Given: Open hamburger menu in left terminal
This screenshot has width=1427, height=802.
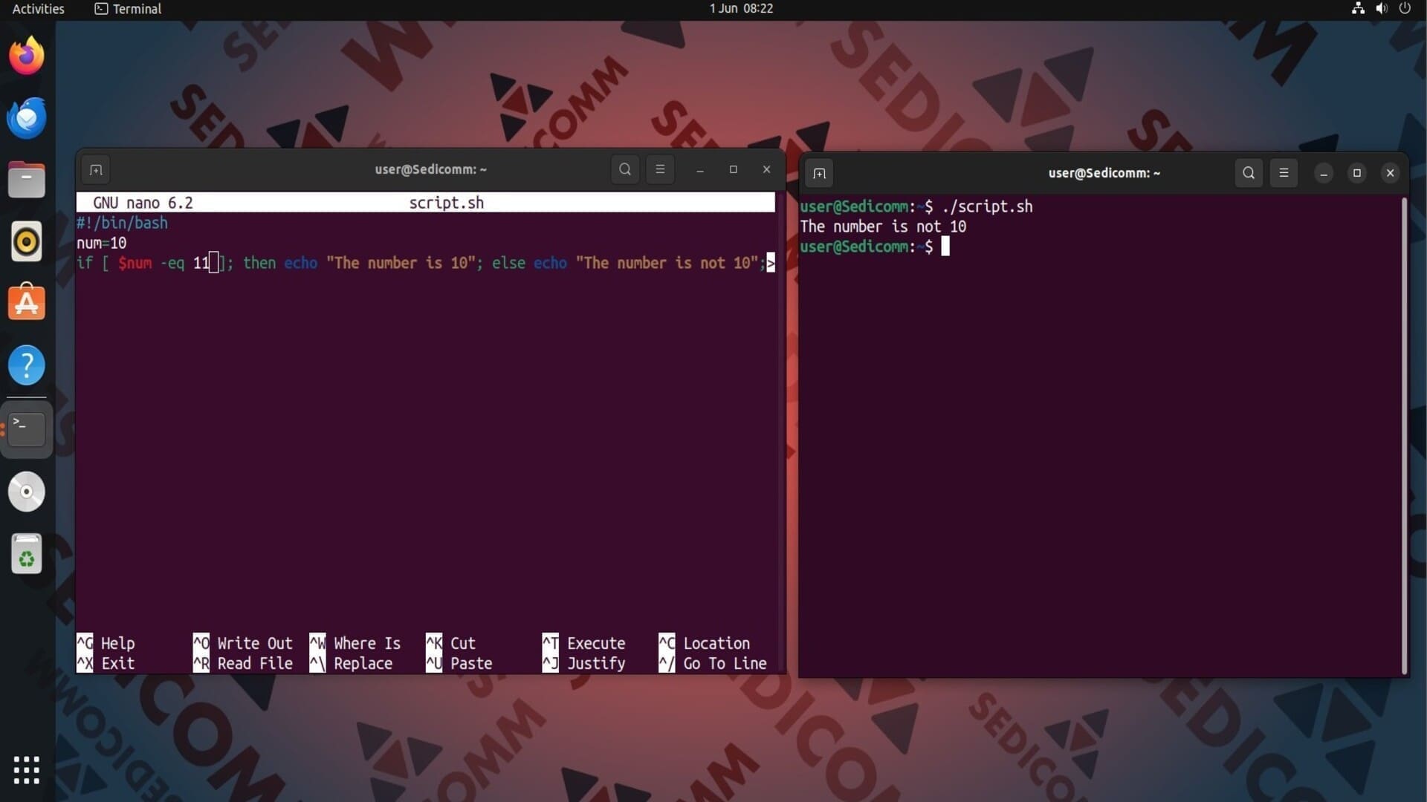Looking at the screenshot, I should click(660, 169).
